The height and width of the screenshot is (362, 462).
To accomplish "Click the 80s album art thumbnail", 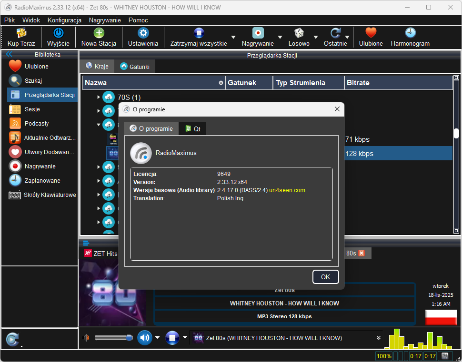I will pyautogui.click(x=112, y=292).
